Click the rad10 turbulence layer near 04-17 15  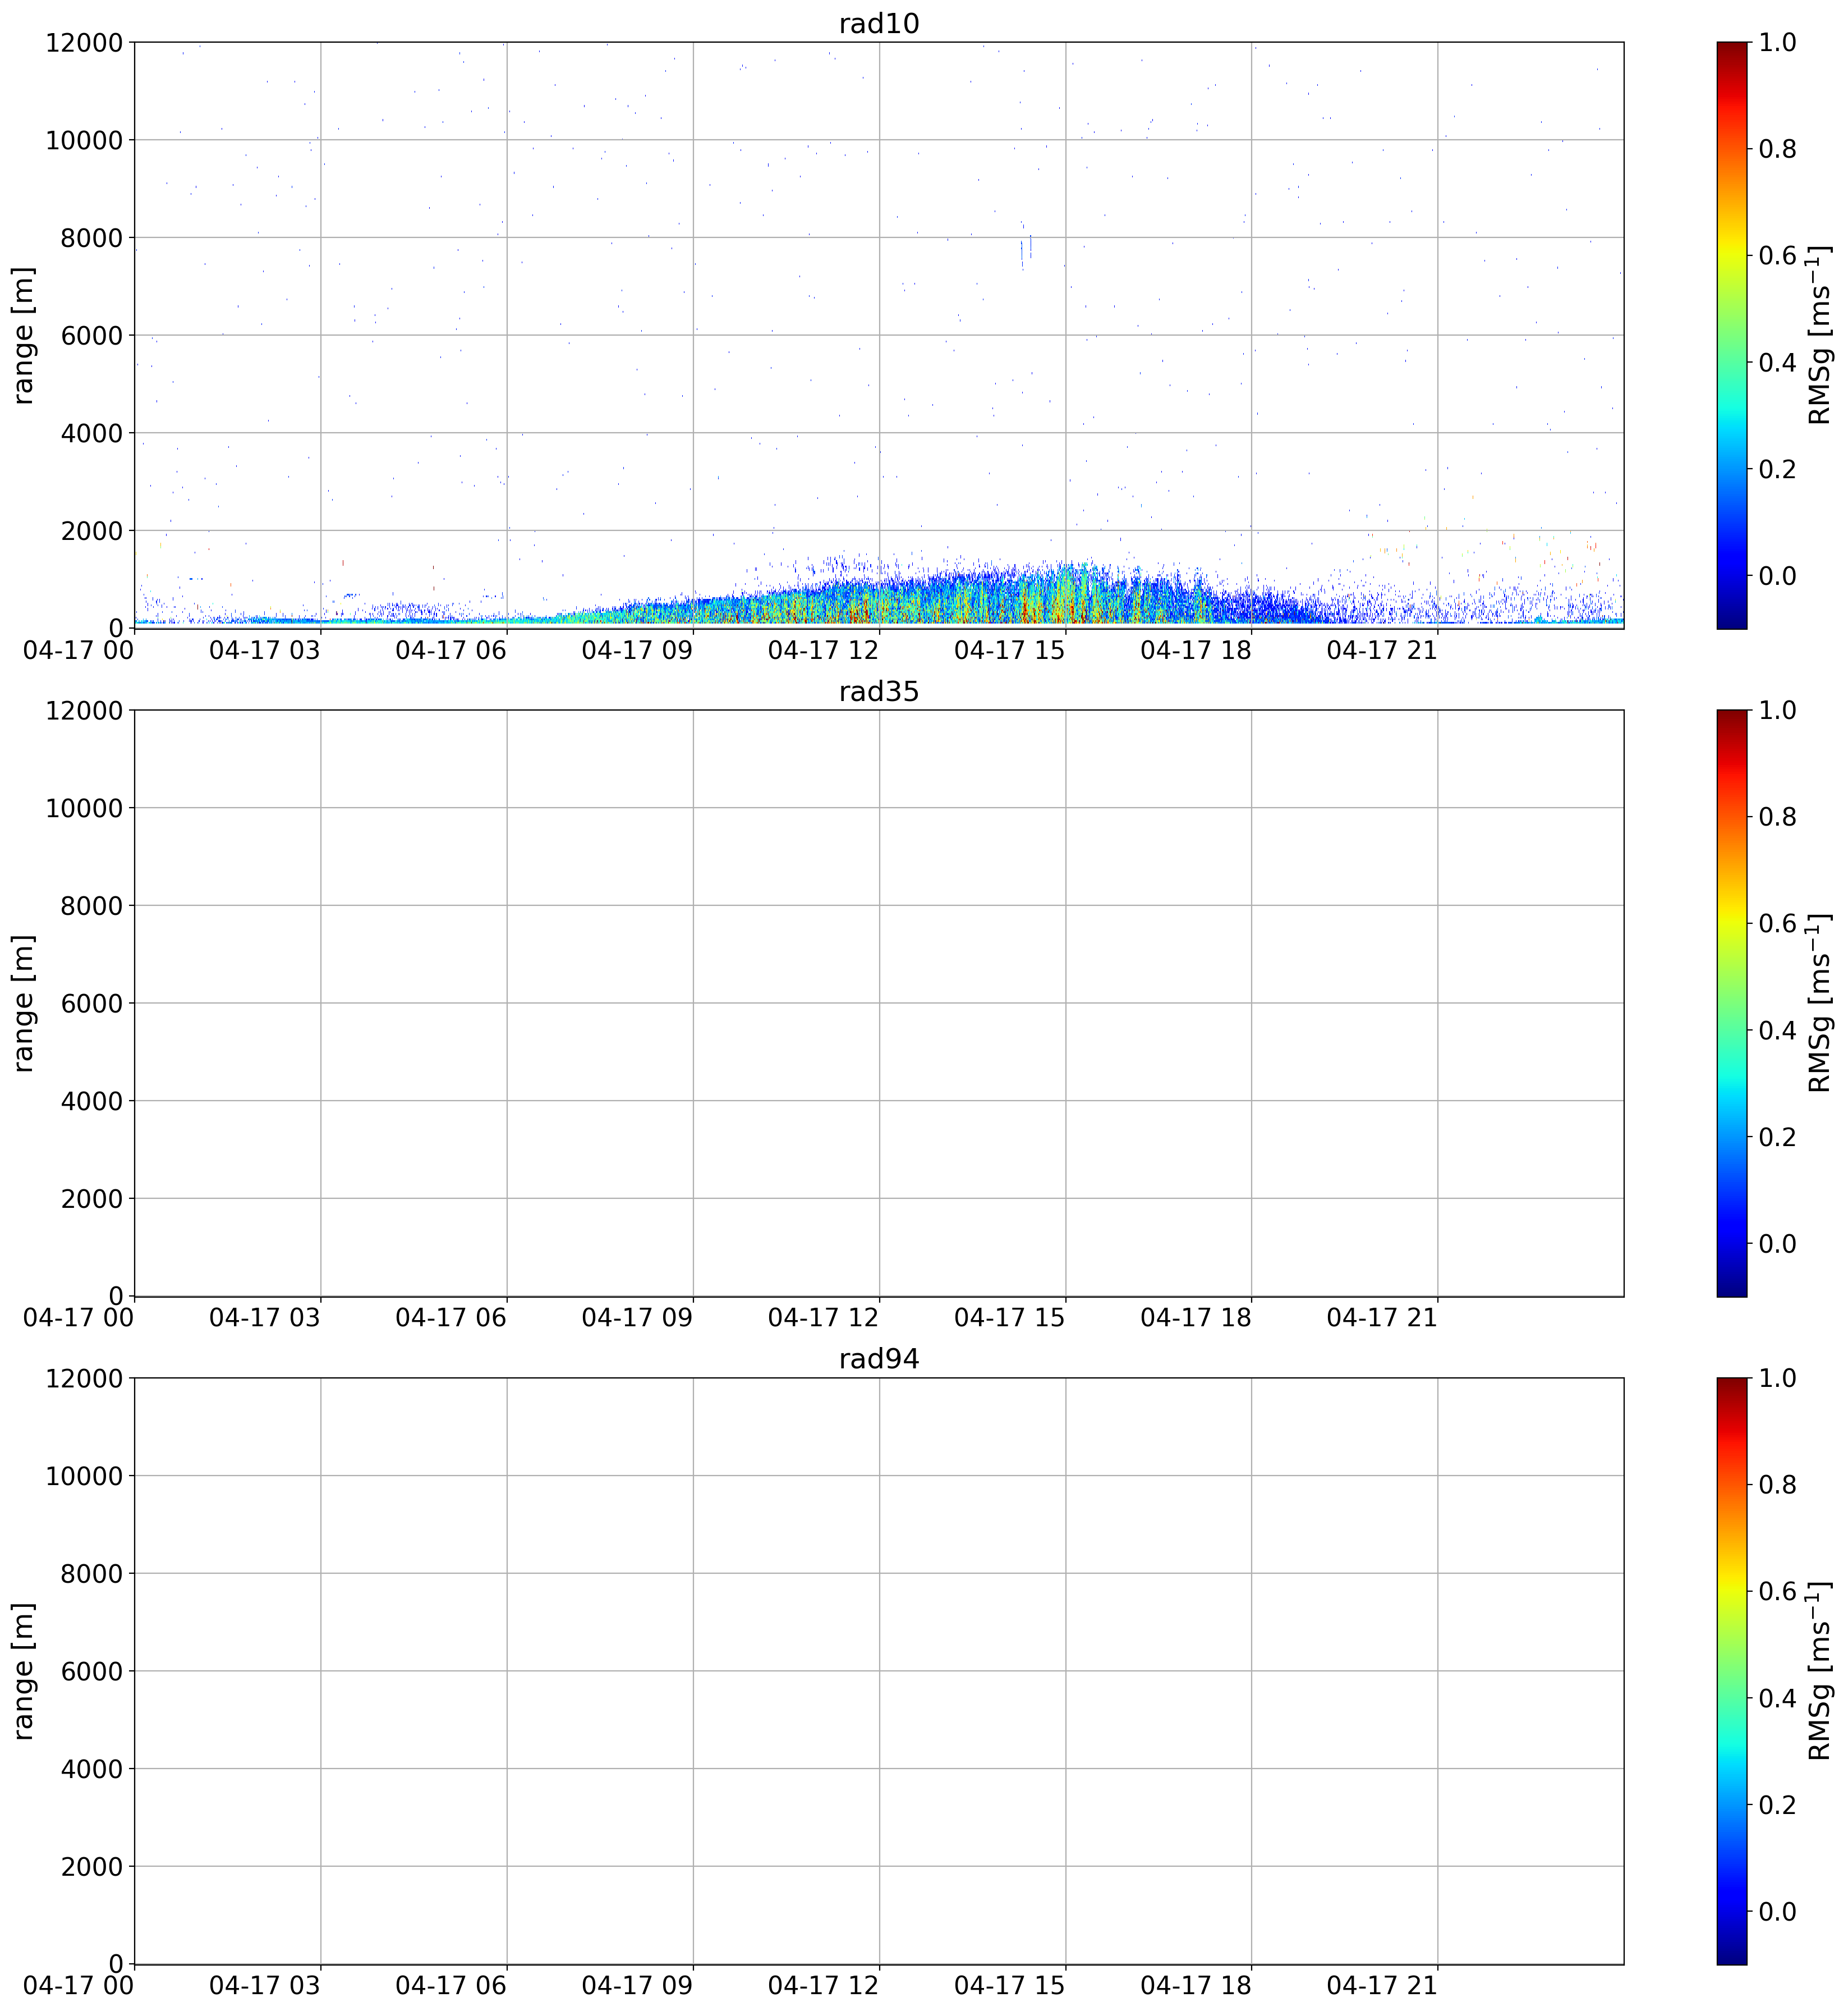[1066, 595]
